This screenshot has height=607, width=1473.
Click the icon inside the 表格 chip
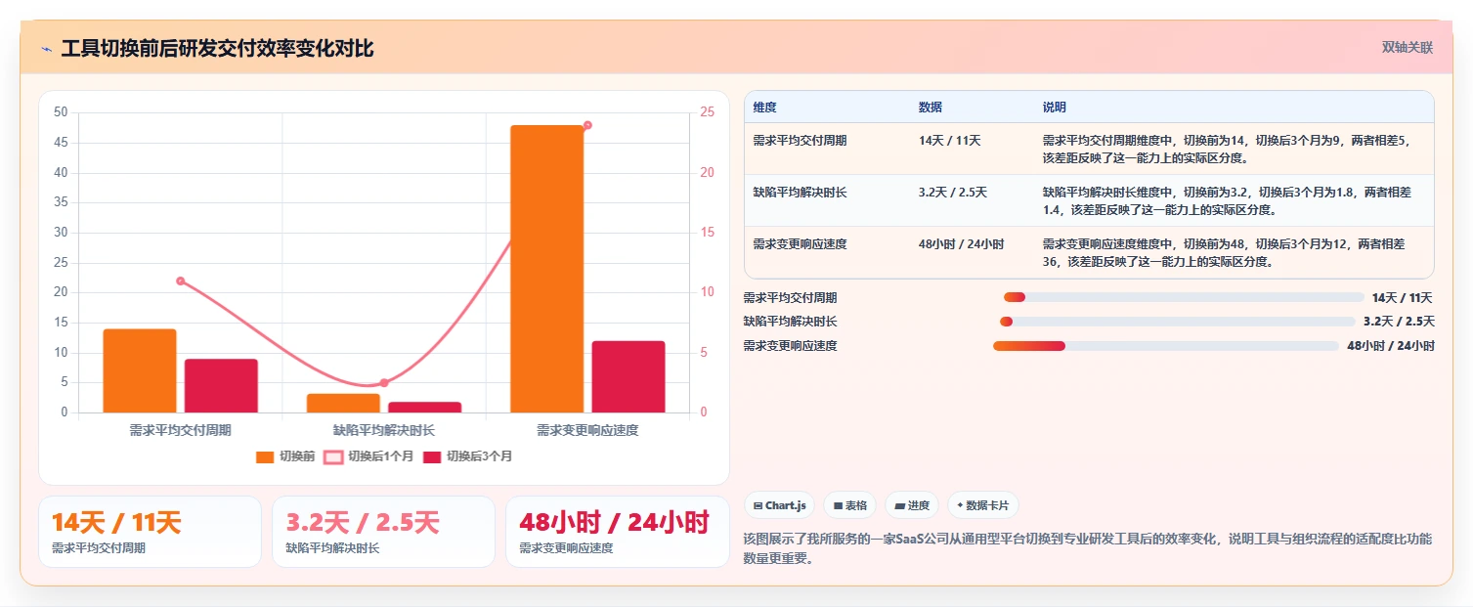pyautogui.click(x=838, y=506)
